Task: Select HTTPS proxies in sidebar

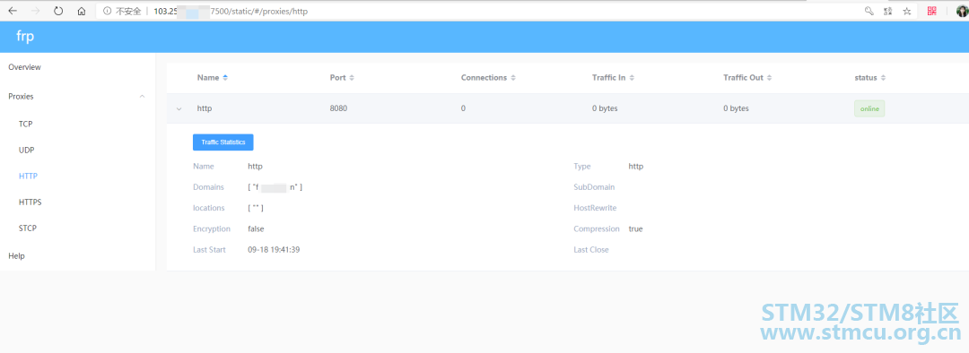Action: (31, 202)
